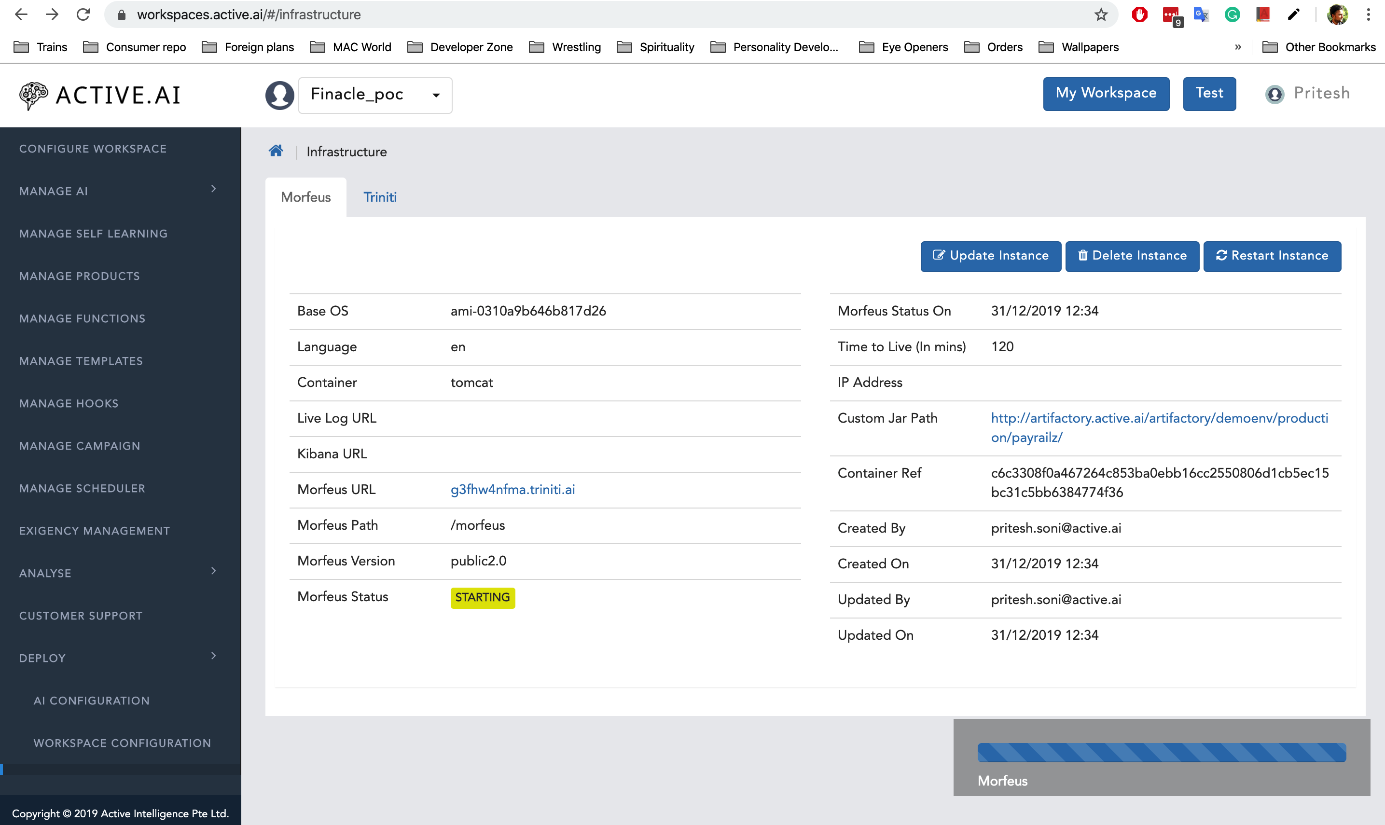The image size is (1385, 825).
Task: Open the black pen extension icon
Action: click(x=1293, y=14)
